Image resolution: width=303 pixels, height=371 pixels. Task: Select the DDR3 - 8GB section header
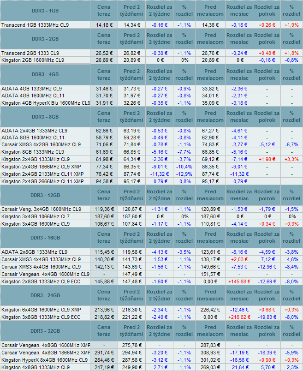click(x=45, y=117)
